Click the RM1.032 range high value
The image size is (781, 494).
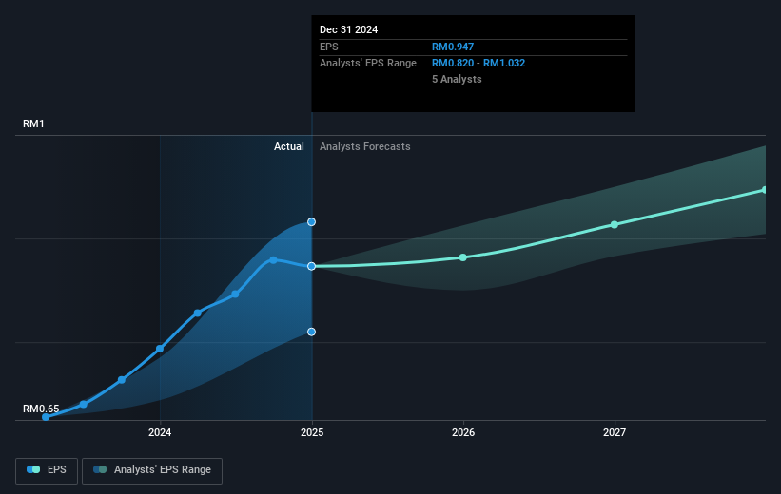pyautogui.click(x=504, y=64)
